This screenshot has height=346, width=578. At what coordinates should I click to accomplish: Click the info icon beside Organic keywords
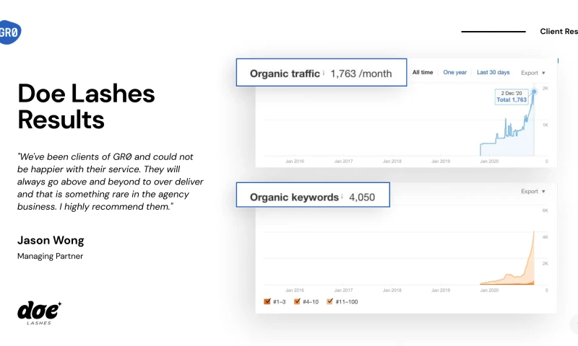342,197
